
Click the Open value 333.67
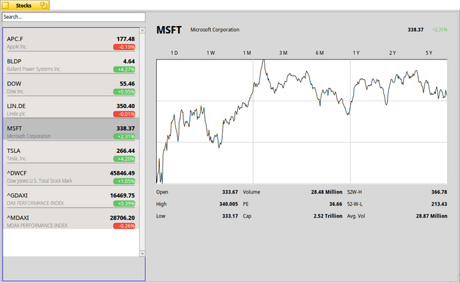point(230,192)
